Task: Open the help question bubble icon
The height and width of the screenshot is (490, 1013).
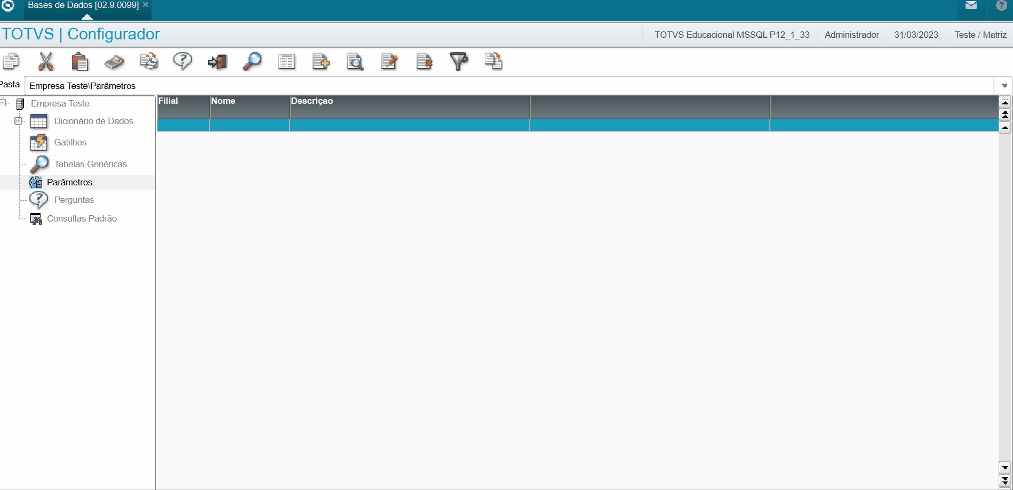Action: pyautogui.click(x=182, y=62)
